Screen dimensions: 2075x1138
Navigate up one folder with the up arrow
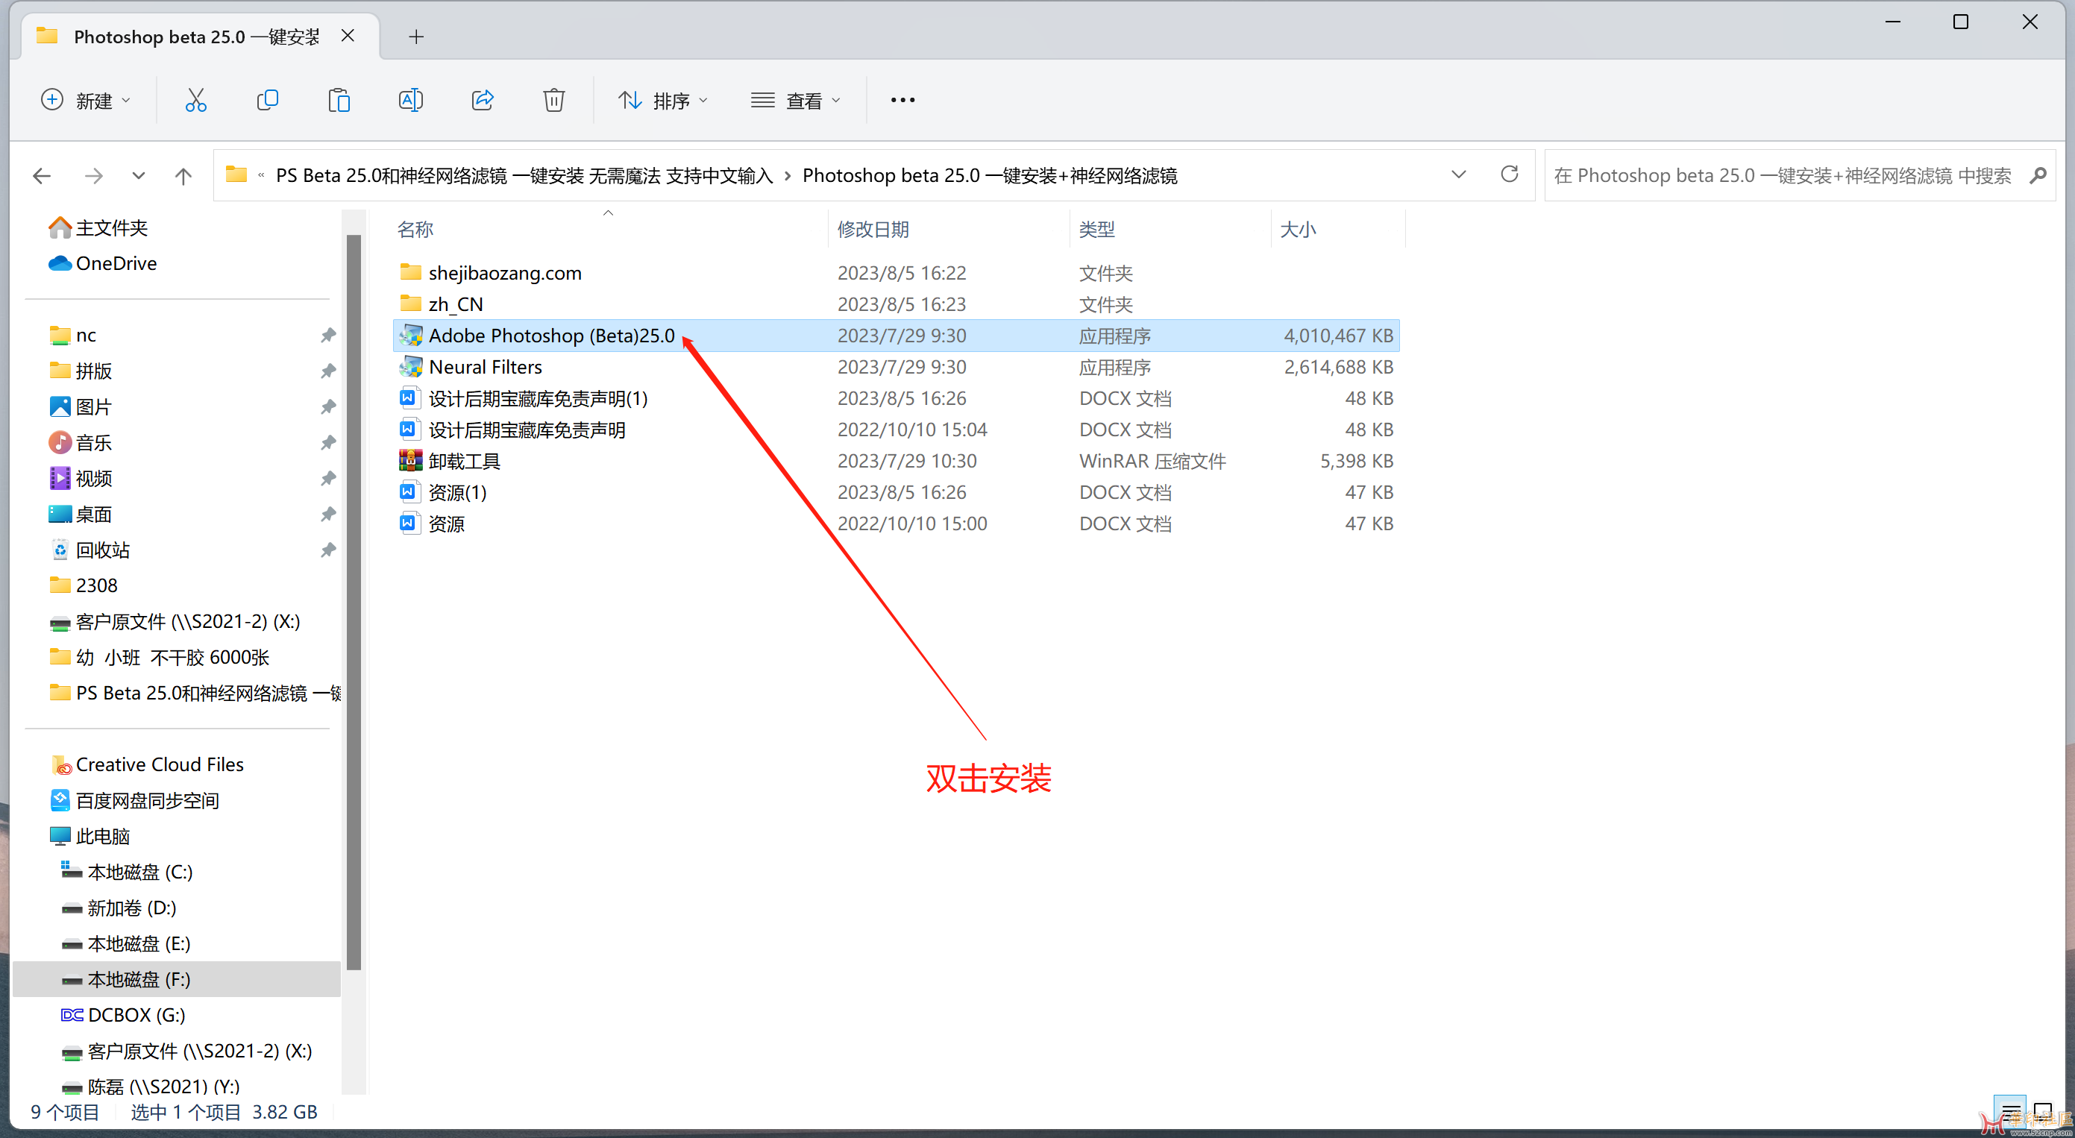(183, 175)
